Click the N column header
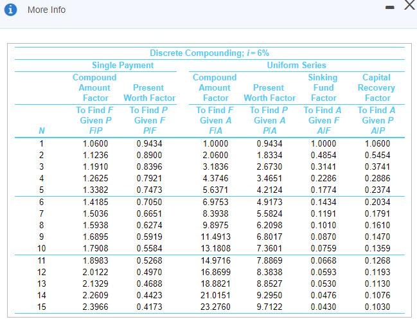Screen dimensions: 417x324 [42, 130]
